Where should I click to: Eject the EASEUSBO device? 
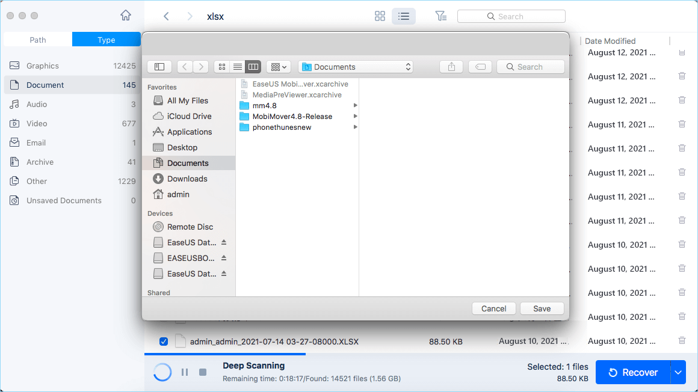click(x=224, y=258)
